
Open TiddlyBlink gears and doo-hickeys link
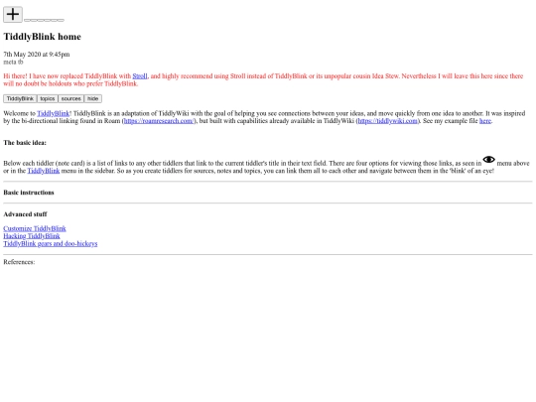[51, 243]
